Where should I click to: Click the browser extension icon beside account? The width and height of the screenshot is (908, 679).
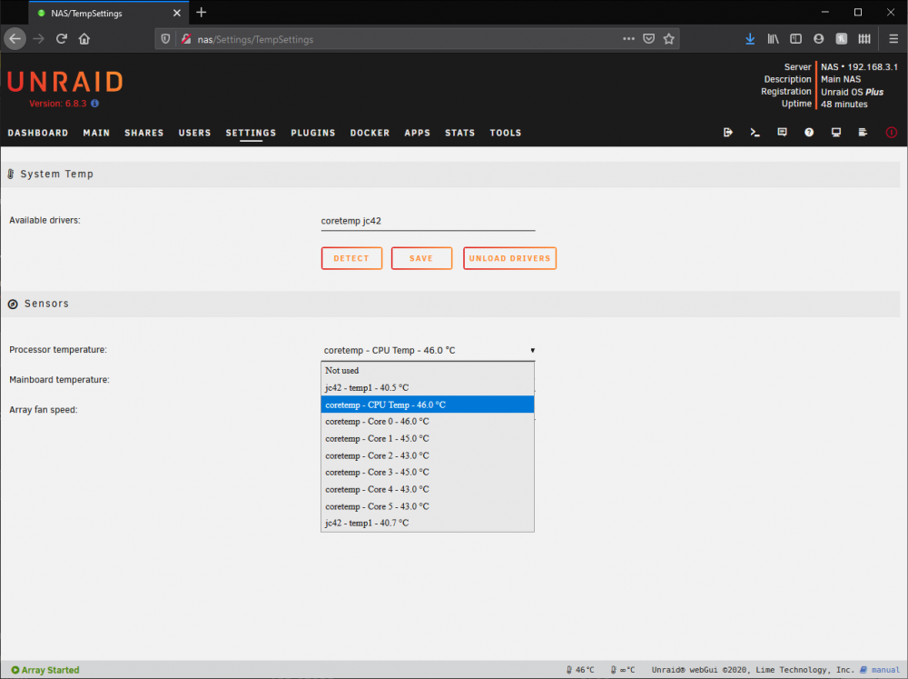[842, 39]
